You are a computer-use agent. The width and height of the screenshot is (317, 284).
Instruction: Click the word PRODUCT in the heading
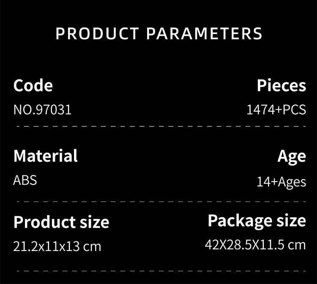point(97,34)
